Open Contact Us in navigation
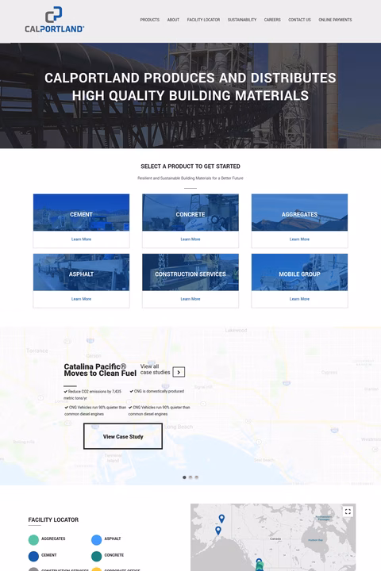The width and height of the screenshot is (381, 571). pyautogui.click(x=300, y=20)
